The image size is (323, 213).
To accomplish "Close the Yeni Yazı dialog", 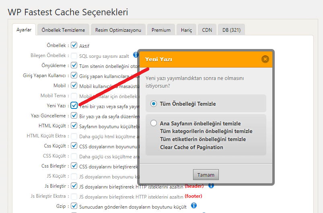I will point(265,59).
